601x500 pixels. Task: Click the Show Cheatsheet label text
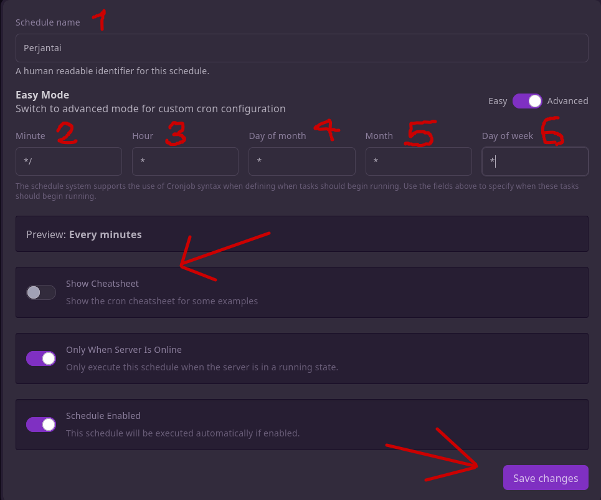102,284
